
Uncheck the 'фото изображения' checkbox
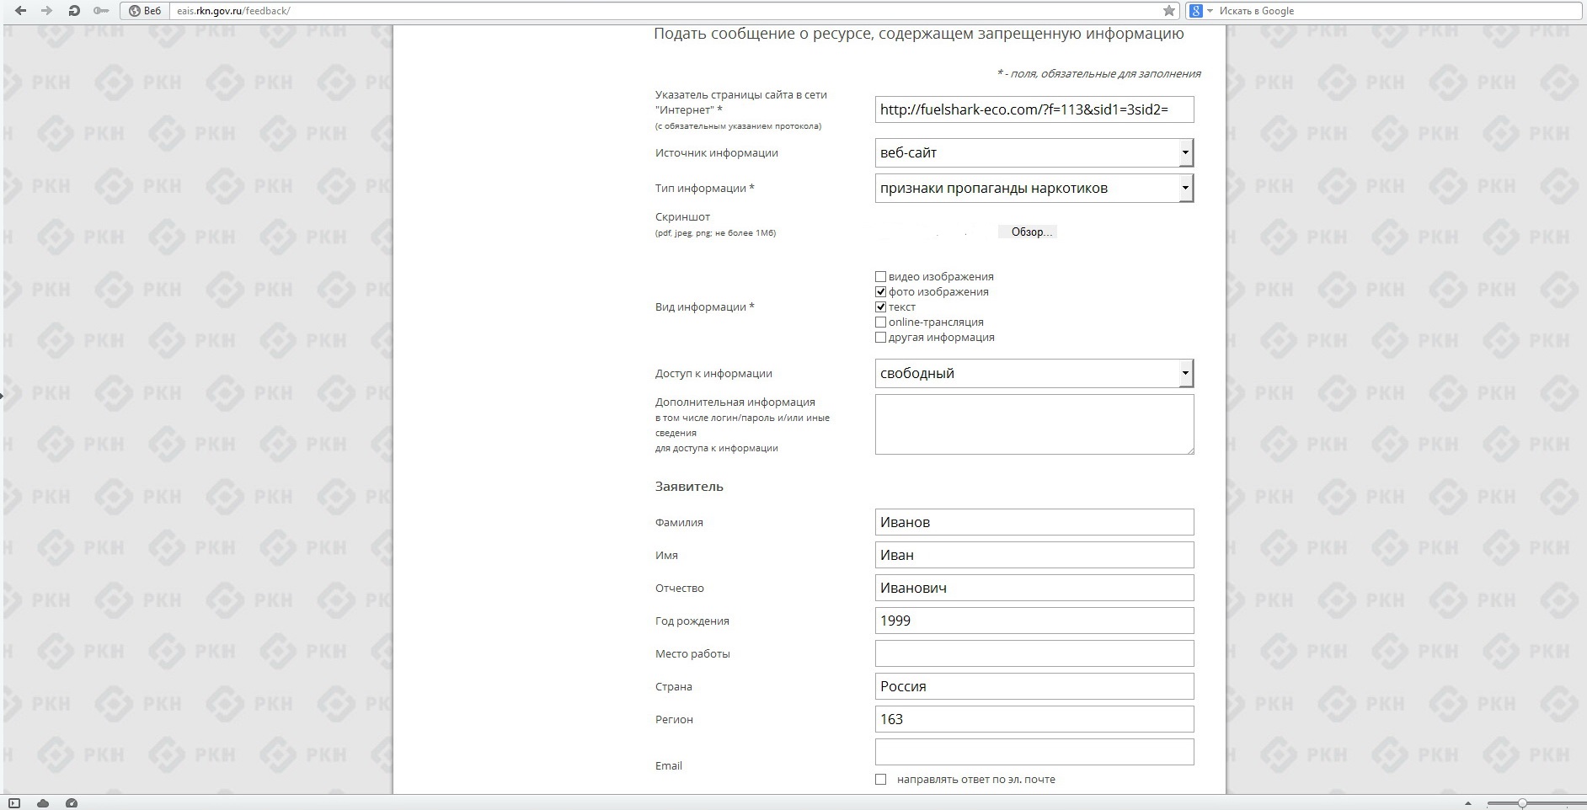[880, 292]
